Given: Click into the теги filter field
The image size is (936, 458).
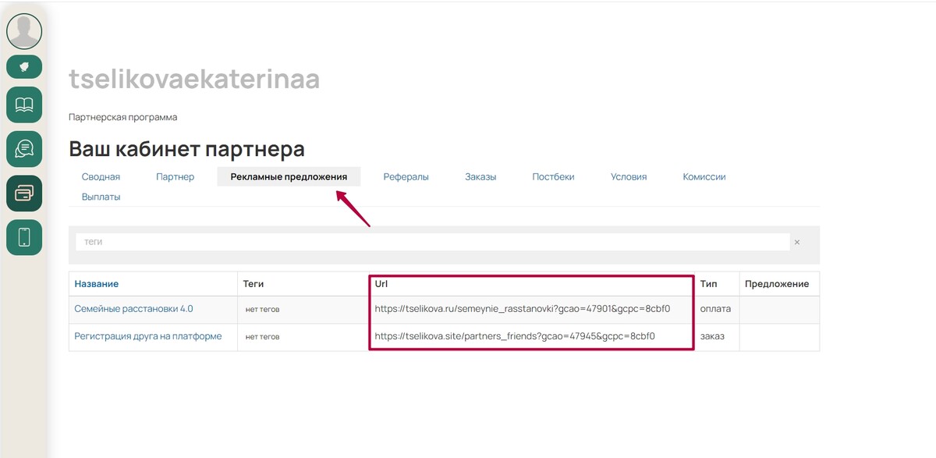Looking at the screenshot, I should [x=432, y=243].
